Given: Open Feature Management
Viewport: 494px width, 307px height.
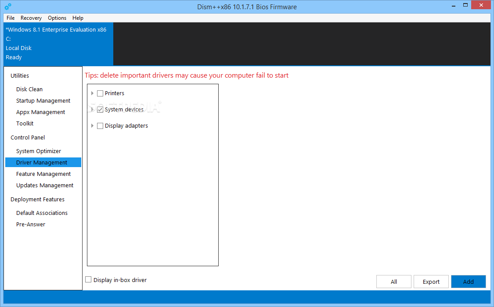Looking at the screenshot, I should 43,174.
